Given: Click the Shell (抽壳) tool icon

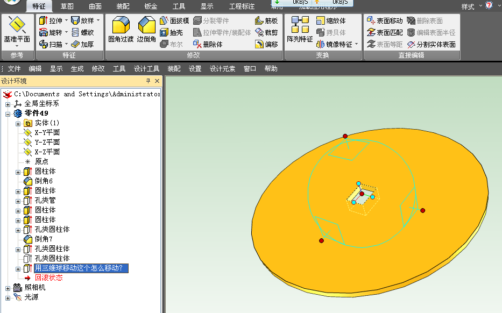Looking at the screenshot, I should [165, 33].
